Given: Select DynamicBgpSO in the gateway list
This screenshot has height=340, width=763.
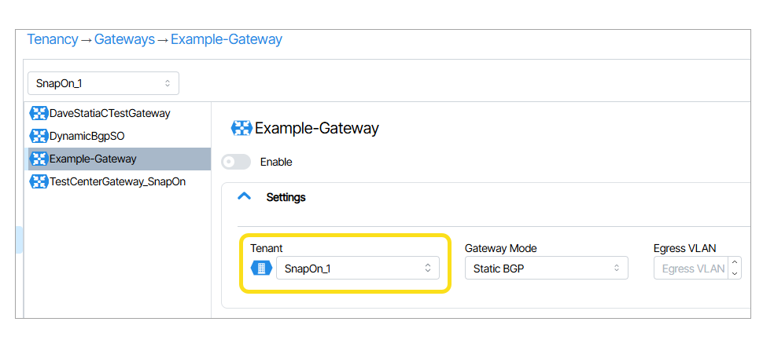Looking at the screenshot, I should [87, 136].
